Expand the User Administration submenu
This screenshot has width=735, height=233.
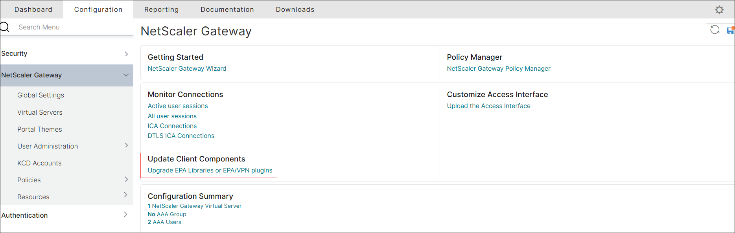click(126, 145)
